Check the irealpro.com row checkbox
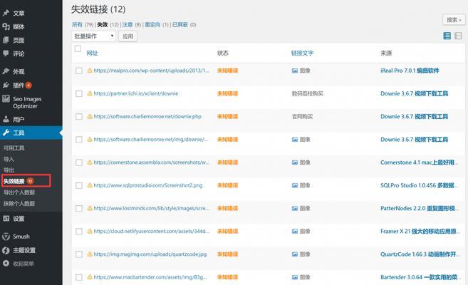 [79, 71]
